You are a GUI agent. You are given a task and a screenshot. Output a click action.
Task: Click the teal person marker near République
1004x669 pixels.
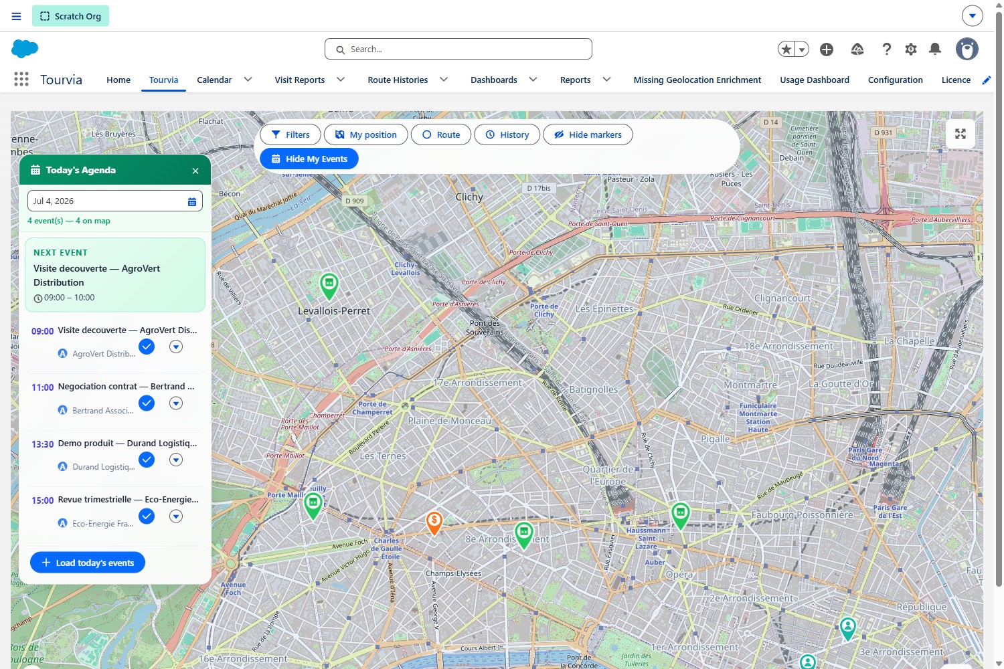[x=848, y=629]
